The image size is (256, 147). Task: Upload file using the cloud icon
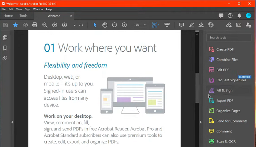click(x=25, y=25)
